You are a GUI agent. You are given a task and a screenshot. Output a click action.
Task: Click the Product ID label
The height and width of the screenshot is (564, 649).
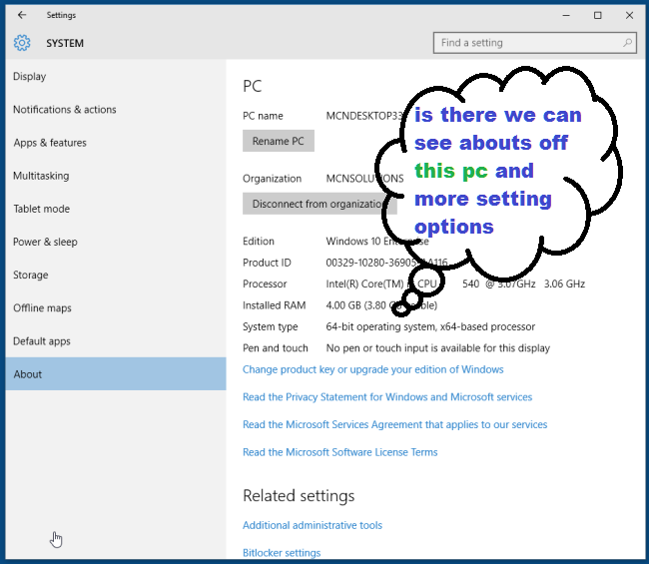coord(267,263)
